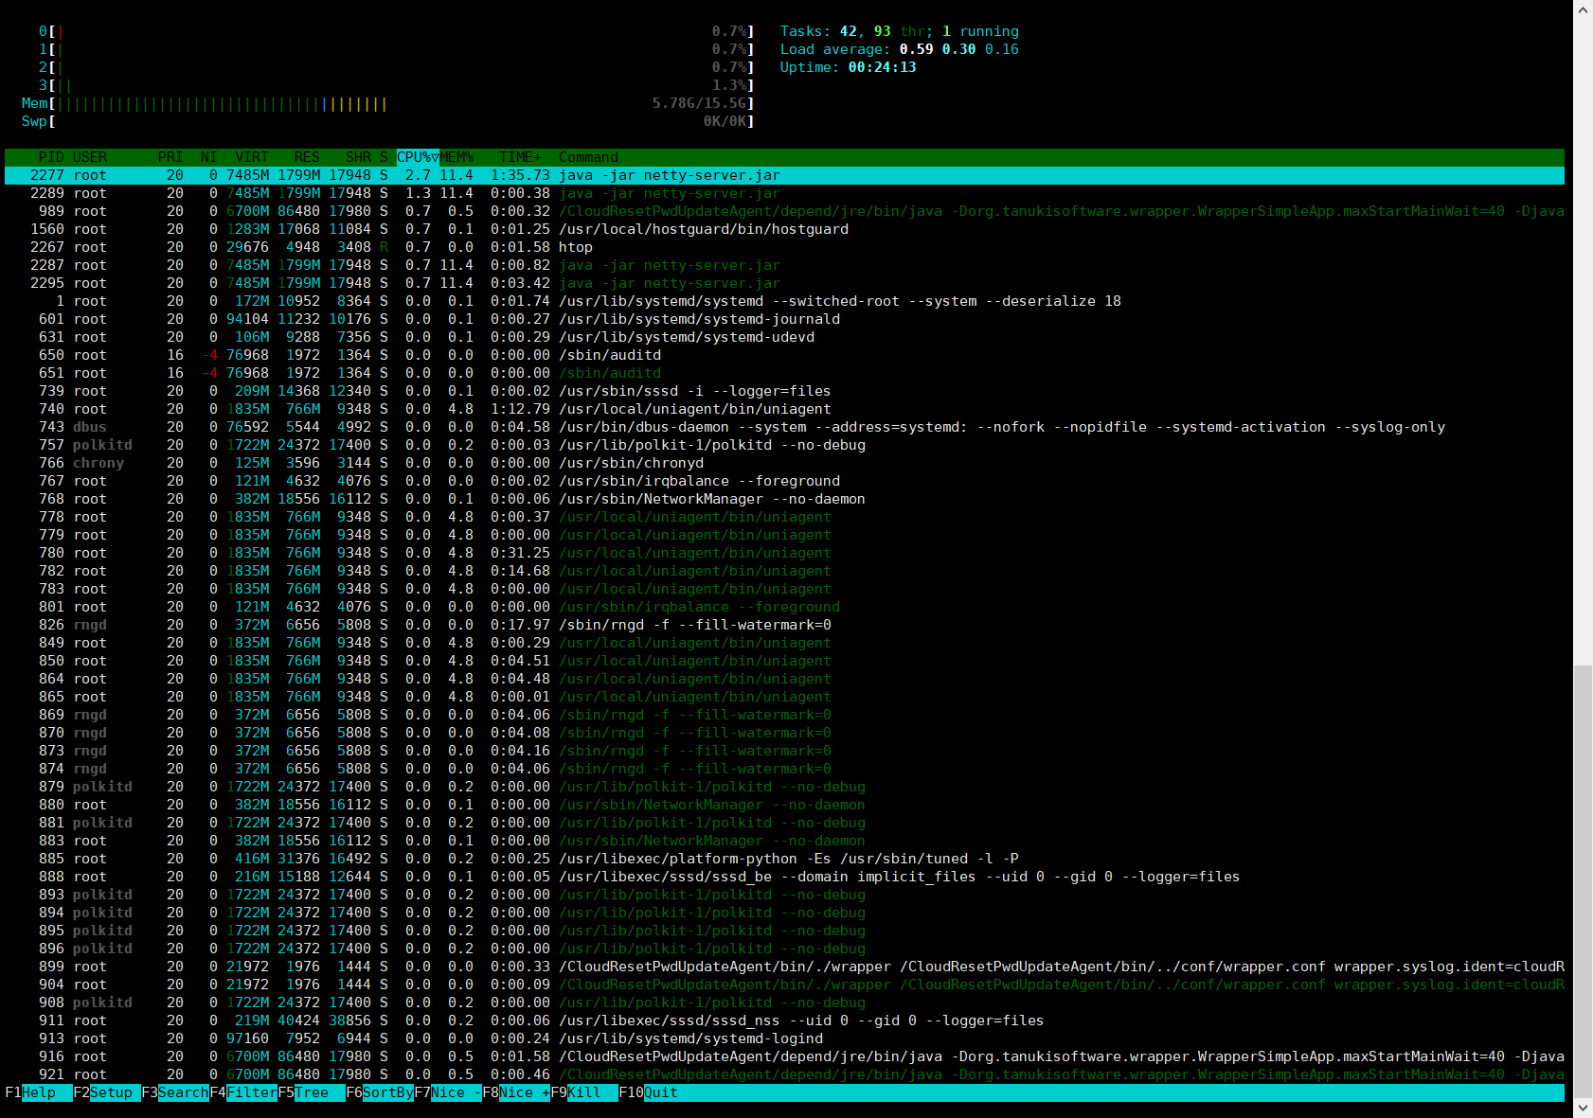Open the F4 Filter option
The height and width of the screenshot is (1118, 1593).
coord(243,1092)
